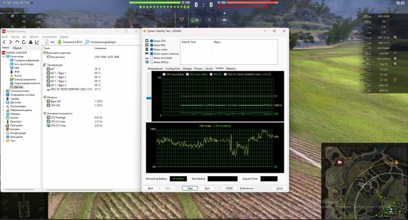The image size is (408, 220).
Task: Click the driver update magnifier icon
Action: click(87, 42)
